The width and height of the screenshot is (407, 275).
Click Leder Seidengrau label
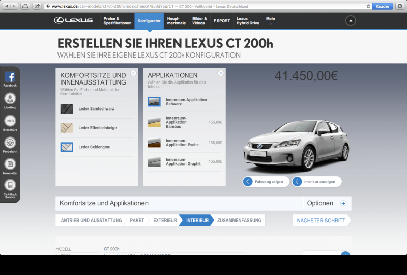95,147
